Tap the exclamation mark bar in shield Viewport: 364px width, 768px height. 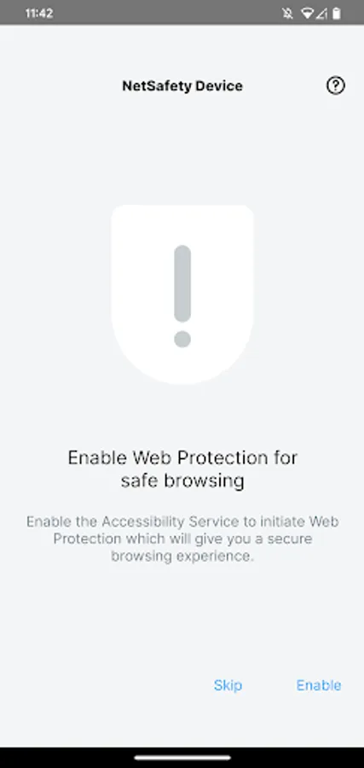(x=182, y=283)
